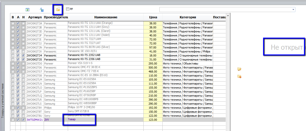Sort by the Производитель column header
Viewport: 306px width, 131px height.
[x=56, y=17]
